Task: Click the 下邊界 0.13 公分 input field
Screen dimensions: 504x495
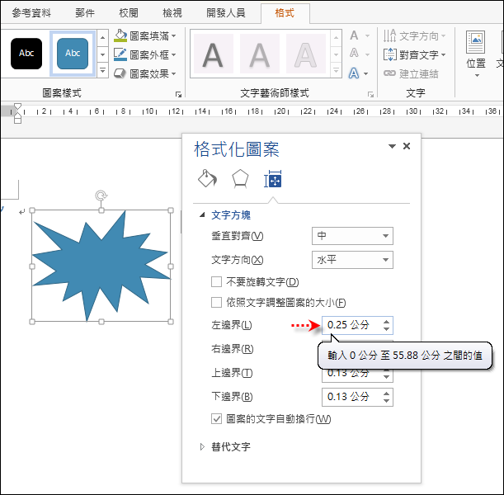Action: coord(352,397)
